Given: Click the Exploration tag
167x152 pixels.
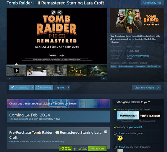Looking at the screenshot, I should (x=140, y=66).
